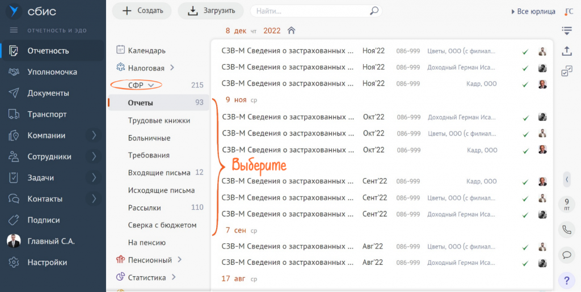The width and height of the screenshot is (581, 292).
Task: Open Документы in the left sidebar
Action: [x=48, y=93]
